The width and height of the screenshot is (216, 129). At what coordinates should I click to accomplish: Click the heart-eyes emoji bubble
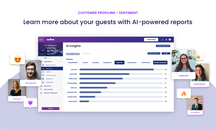tap(17, 59)
